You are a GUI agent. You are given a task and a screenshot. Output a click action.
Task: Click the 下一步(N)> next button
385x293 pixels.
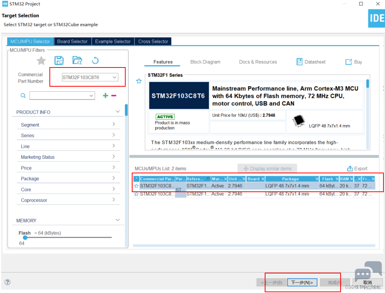(302, 283)
